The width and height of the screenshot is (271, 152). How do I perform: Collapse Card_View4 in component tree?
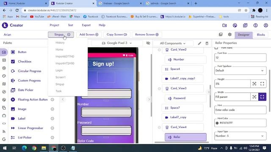(x=159, y=128)
